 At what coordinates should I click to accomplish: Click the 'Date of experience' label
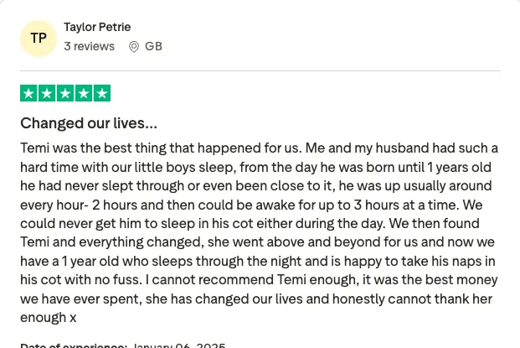coord(74,345)
